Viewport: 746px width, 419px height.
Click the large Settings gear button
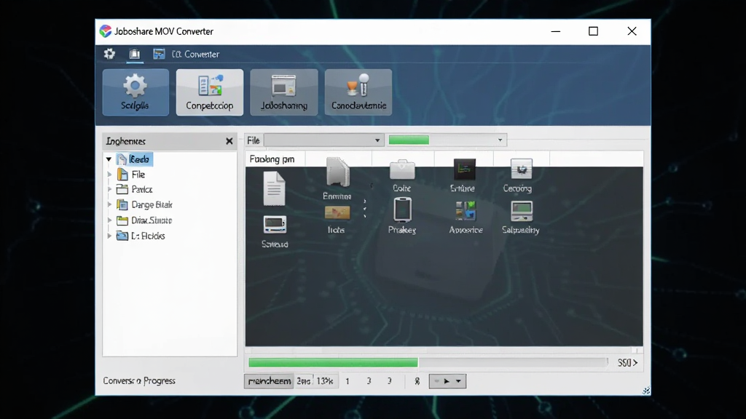point(136,92)
